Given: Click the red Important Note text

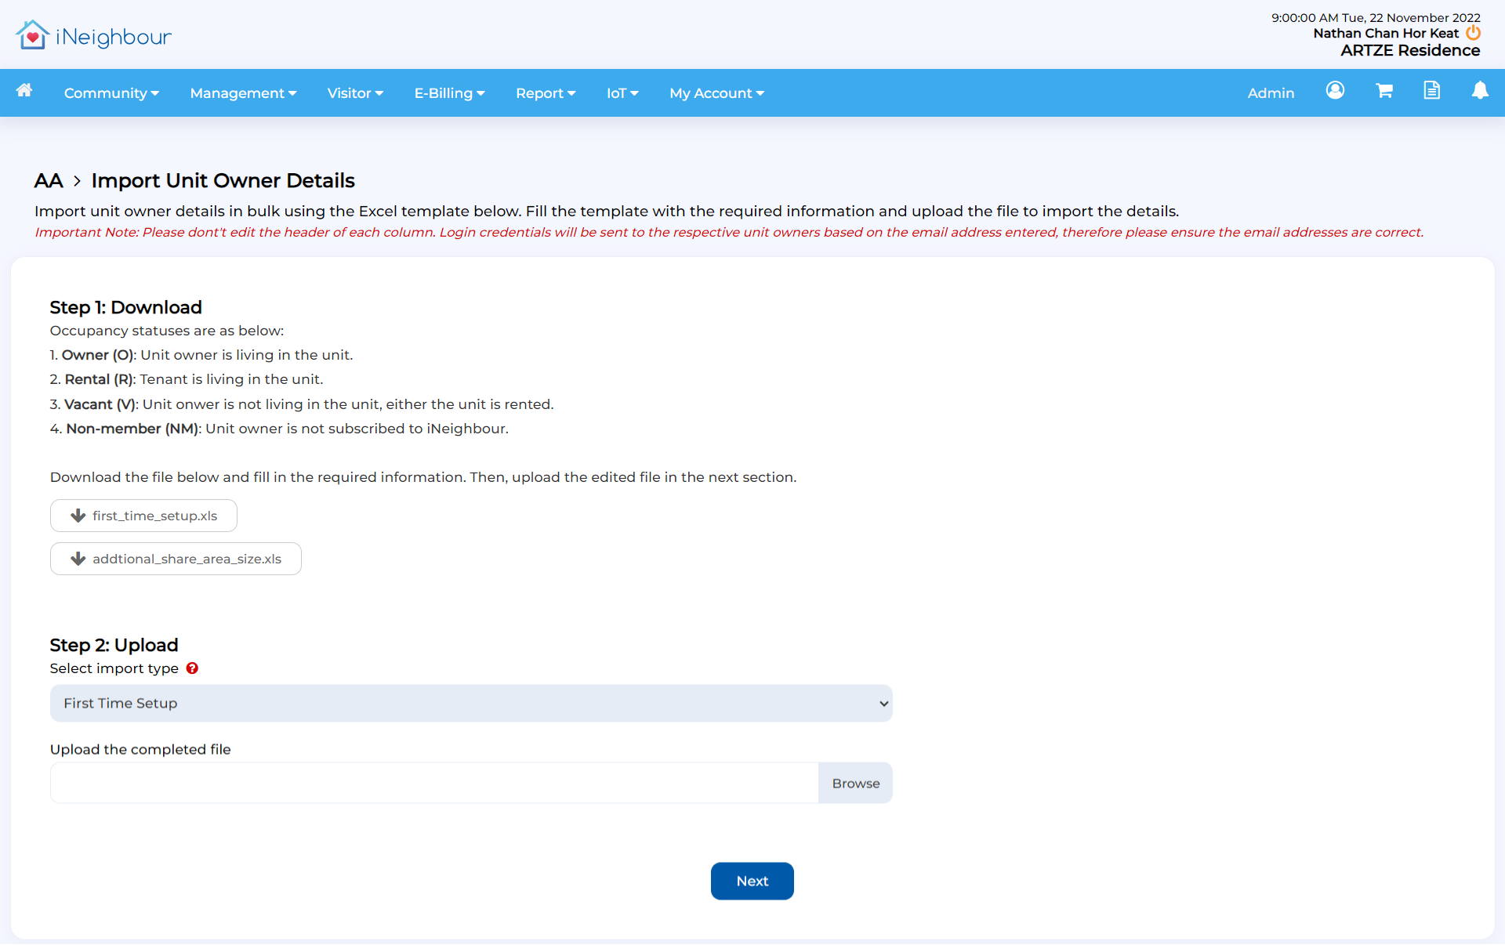Looking at the screenshot, I should coord(729,233).
